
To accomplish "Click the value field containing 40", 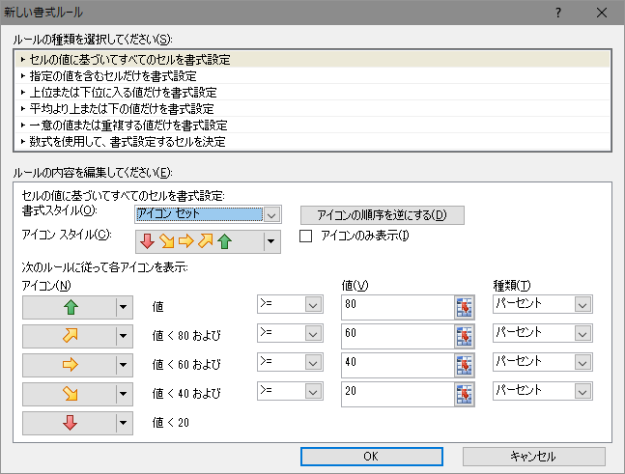I will pyautogui.click(x=398, y=366).
